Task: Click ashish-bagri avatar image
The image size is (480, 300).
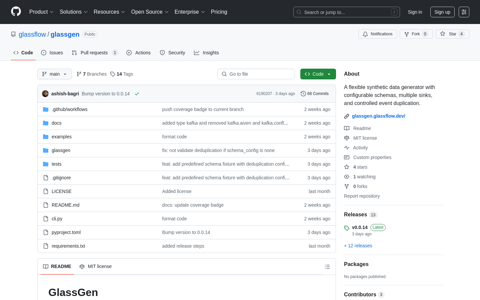Action: pos(45,94)
